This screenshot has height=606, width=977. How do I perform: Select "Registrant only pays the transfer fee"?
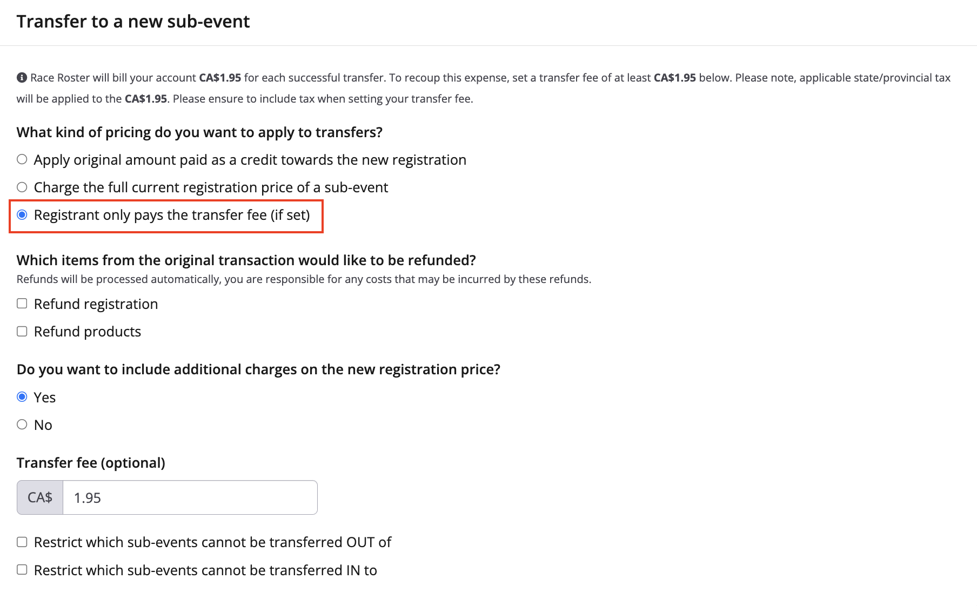(x=22, y=214)
